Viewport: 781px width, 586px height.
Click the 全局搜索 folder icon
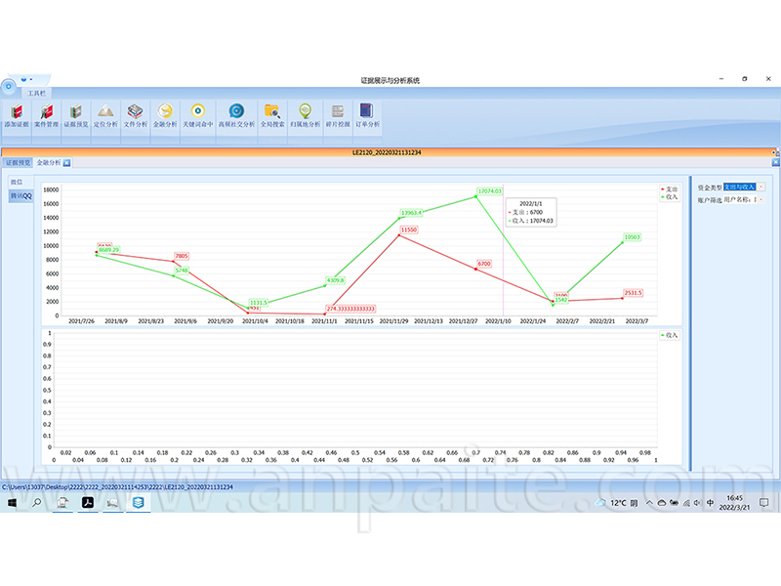point(272,115)
